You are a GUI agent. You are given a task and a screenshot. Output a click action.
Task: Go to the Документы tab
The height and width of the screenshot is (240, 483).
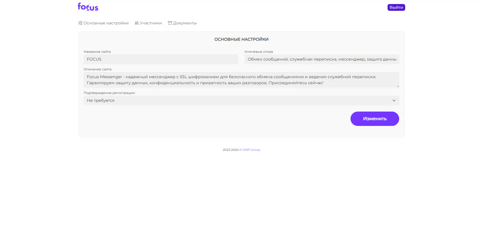pyautogui.click(x=185, y=23)
